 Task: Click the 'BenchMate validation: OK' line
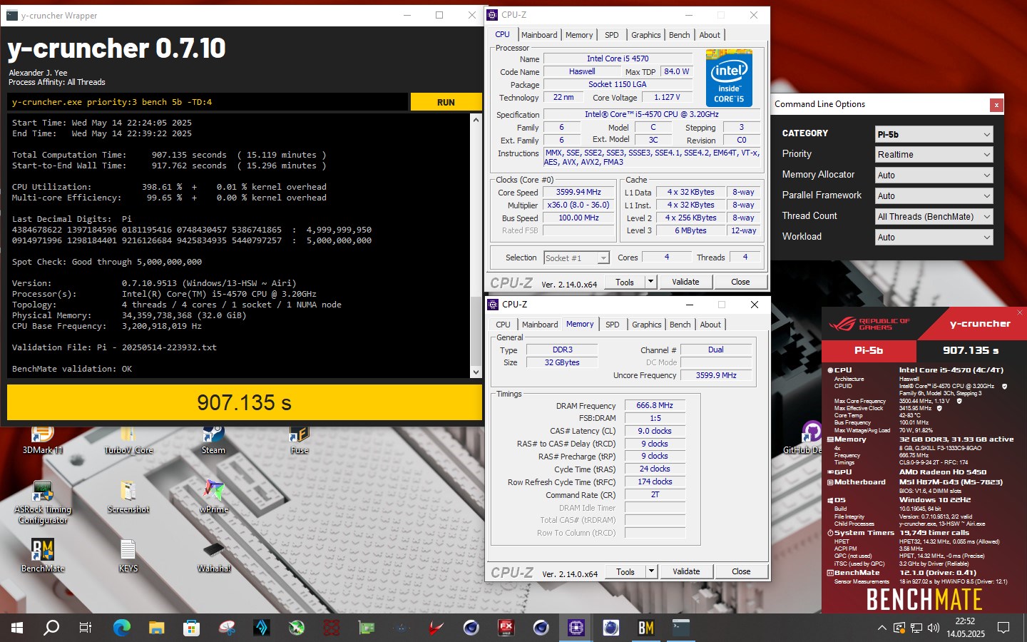tap(72, 369)
